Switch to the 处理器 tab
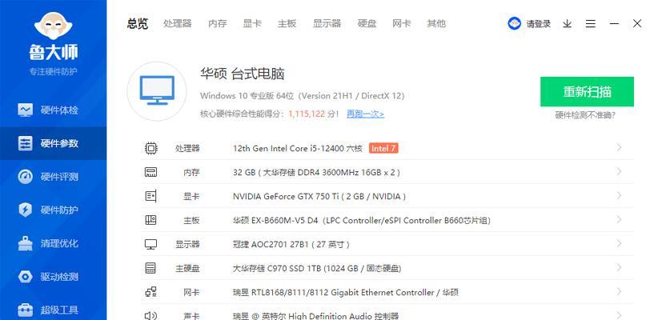 pos(177,24)
